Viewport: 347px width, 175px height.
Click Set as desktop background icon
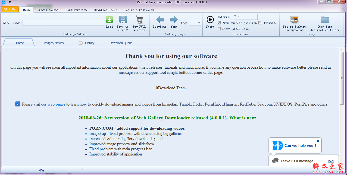click(294, 19)
